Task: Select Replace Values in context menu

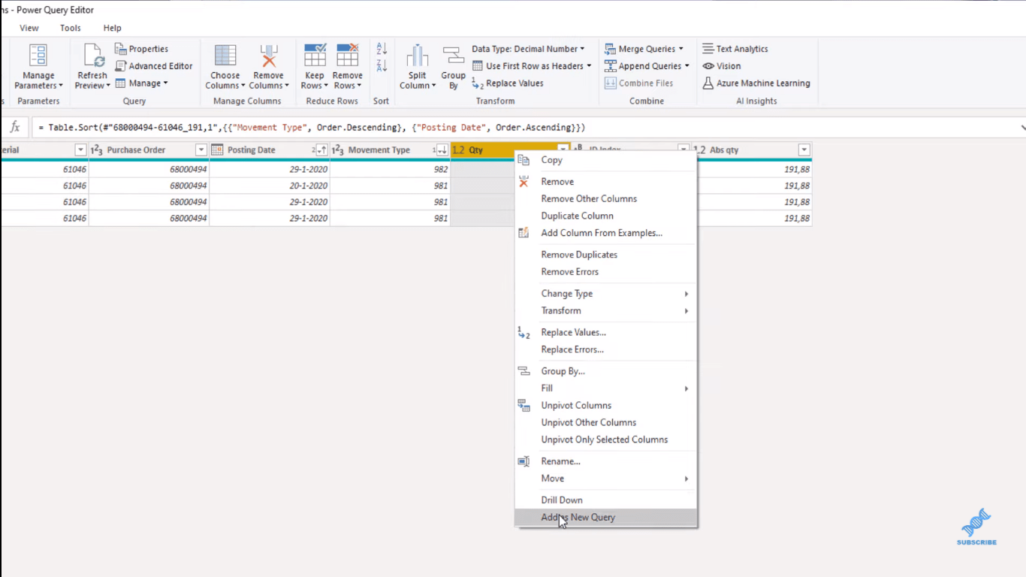Action: pyautogui.click(x=606, y=333)
